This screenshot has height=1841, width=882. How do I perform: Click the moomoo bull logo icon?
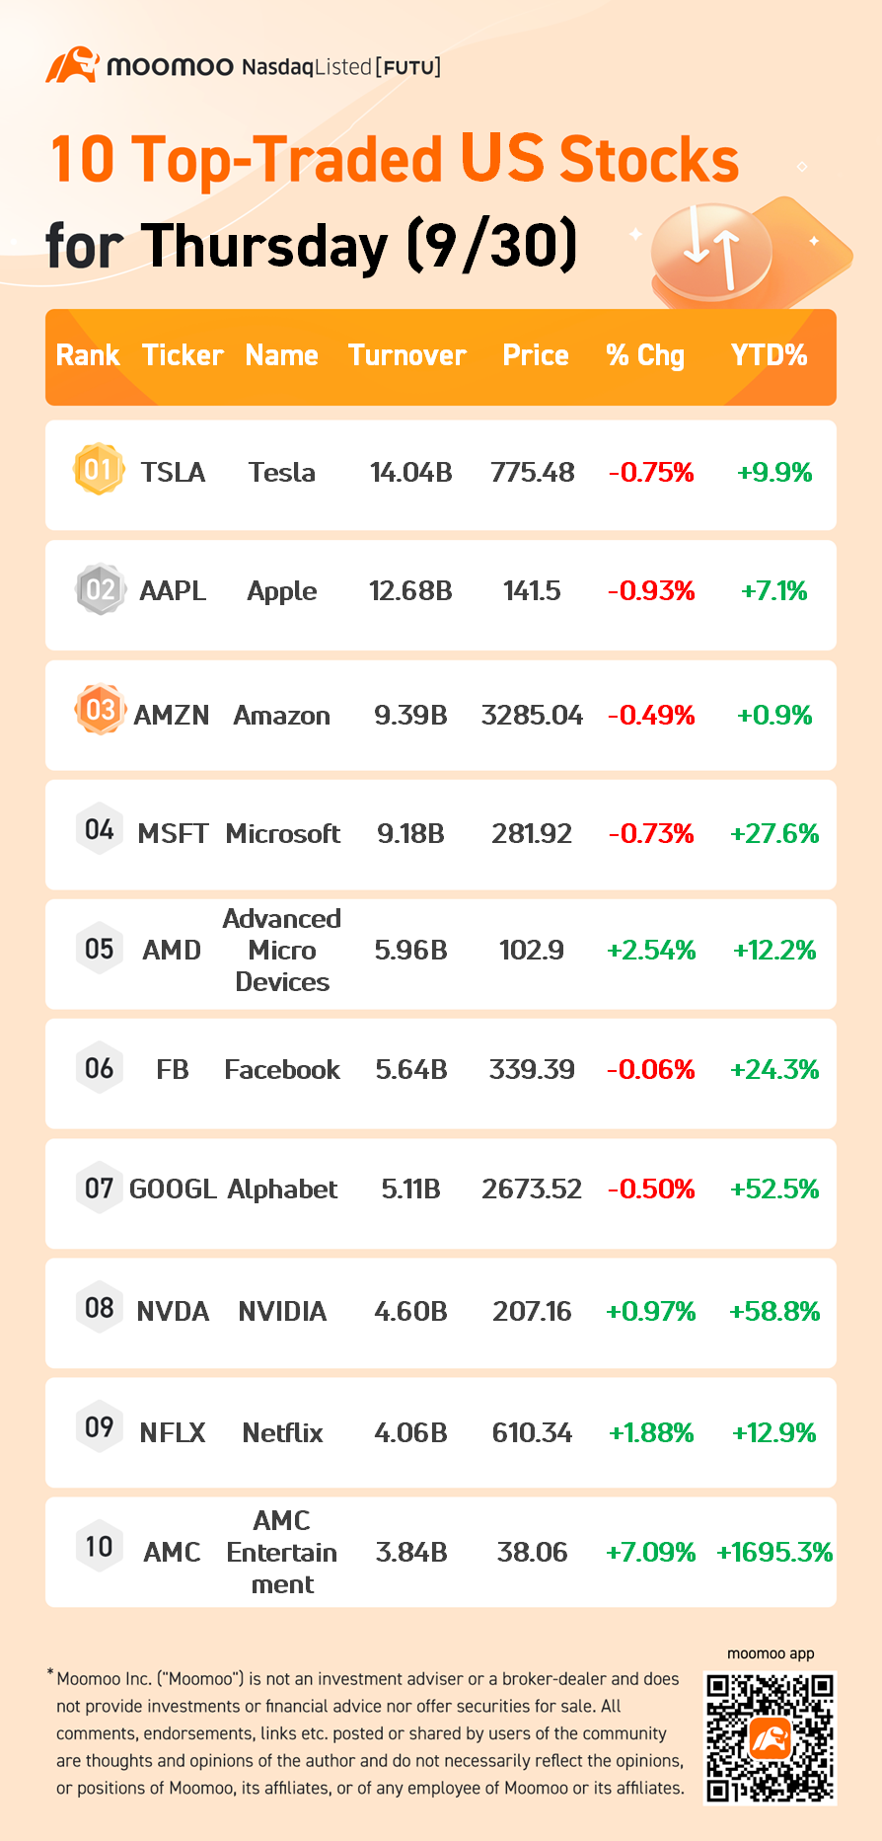[72, 65]
